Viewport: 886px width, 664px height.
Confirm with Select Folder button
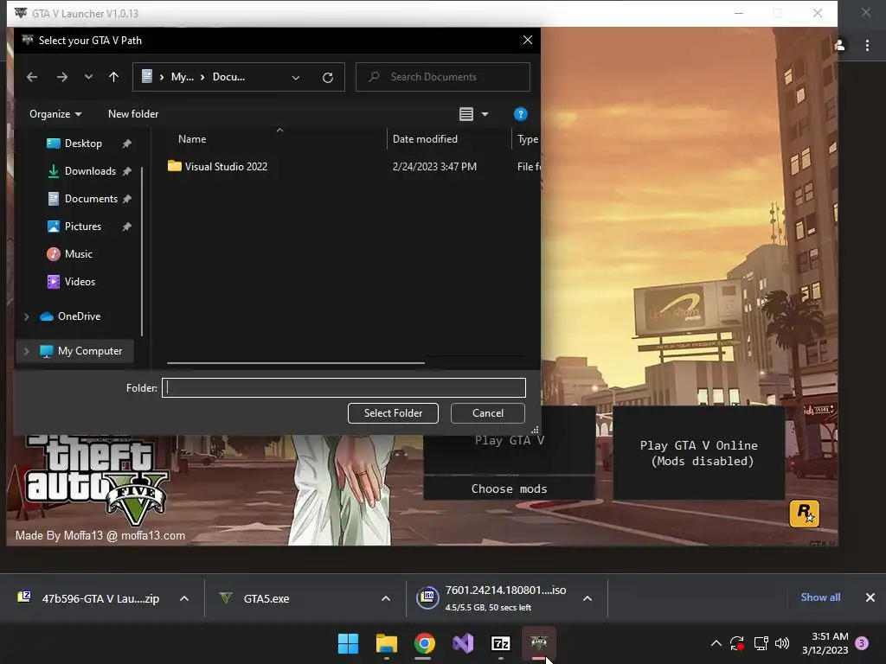[x=394, y=413]
